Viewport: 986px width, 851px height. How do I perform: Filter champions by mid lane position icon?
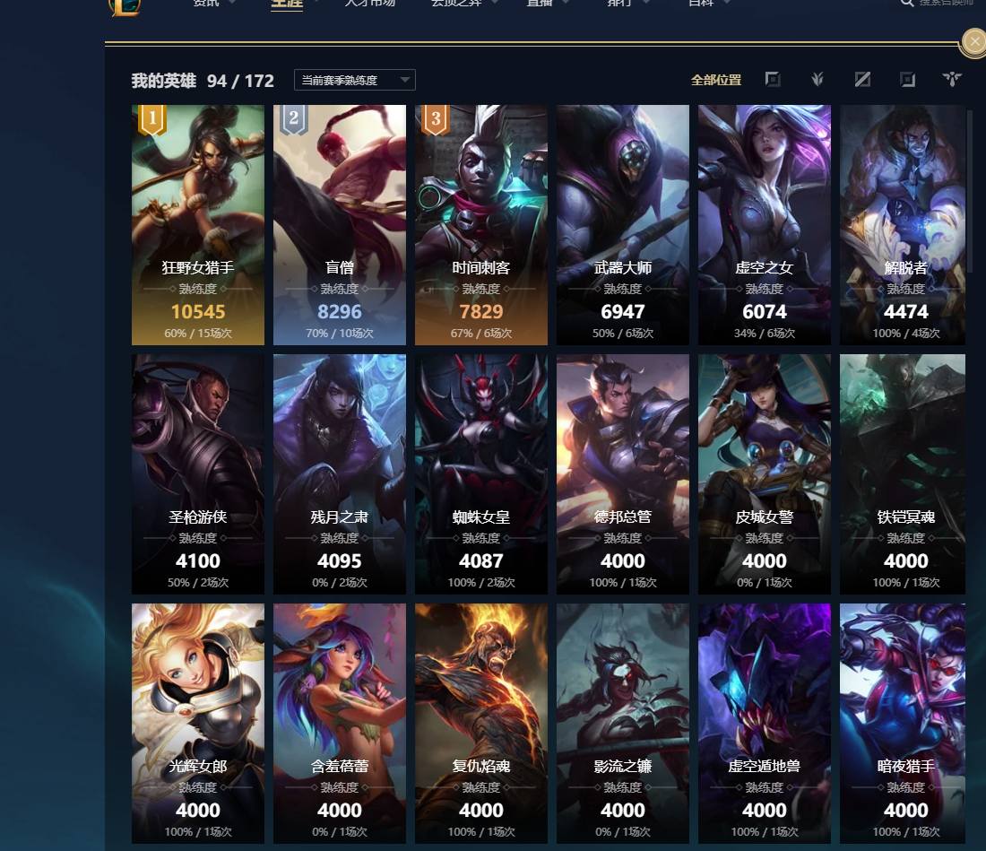coord(862,79)
